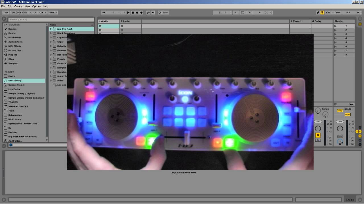The width and height of the screenshot is (364, 204).
Task: Open the Create menu
Action: [18, 6]
